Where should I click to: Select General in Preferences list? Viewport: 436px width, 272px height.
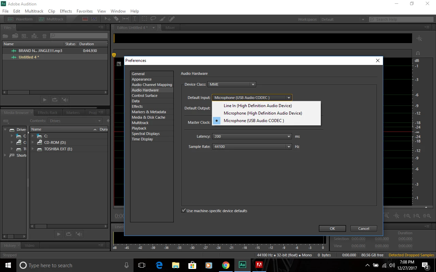tap(152, 74)
